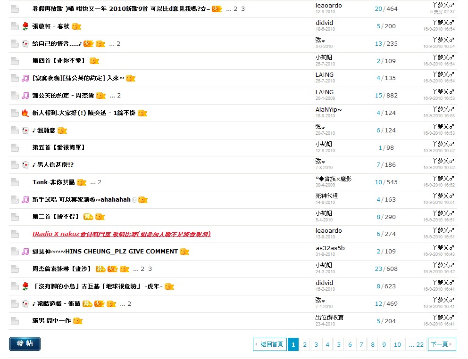The width and height of the screenshot is (468, 359).
Task: Go to page 8 in pagination
Action: click(x=373, y=345)
